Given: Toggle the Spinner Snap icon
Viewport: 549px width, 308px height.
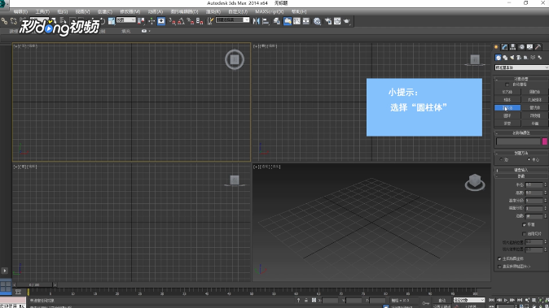Looking at the screenshot, I should click(x=200, y=21).
